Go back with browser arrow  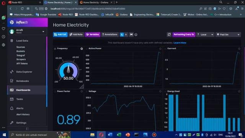[x=11, y=8]
